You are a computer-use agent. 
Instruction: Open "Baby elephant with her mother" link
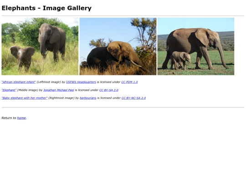point(25,98)
